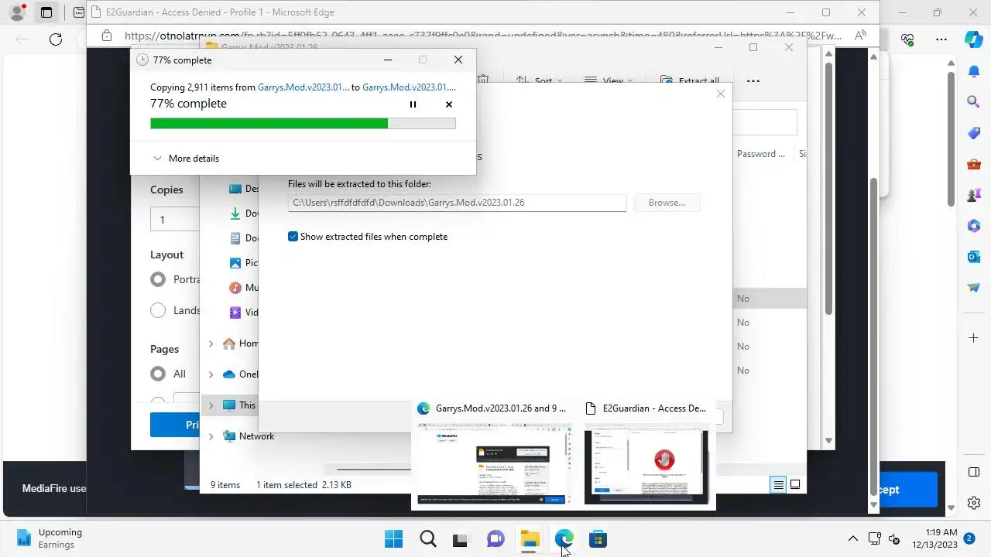Open Games chess icon in Edge sidebar
Image resolution: width=991 pixels, height=557 pixels.
click(974, 195)
